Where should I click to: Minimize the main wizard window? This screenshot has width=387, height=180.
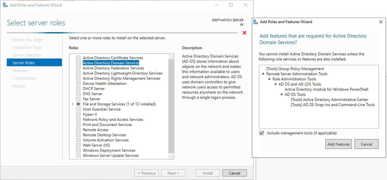216,5
